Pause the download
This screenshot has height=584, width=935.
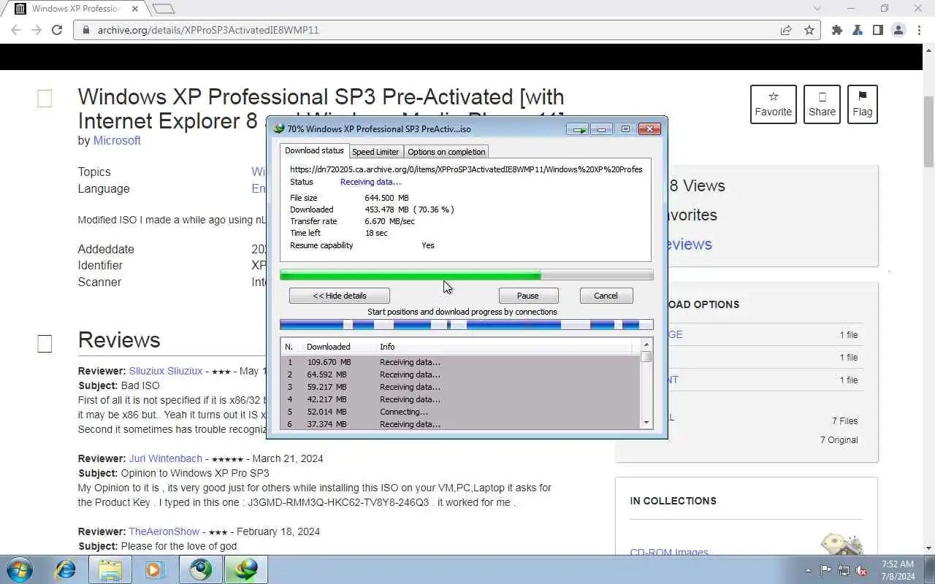pos(528,296)
